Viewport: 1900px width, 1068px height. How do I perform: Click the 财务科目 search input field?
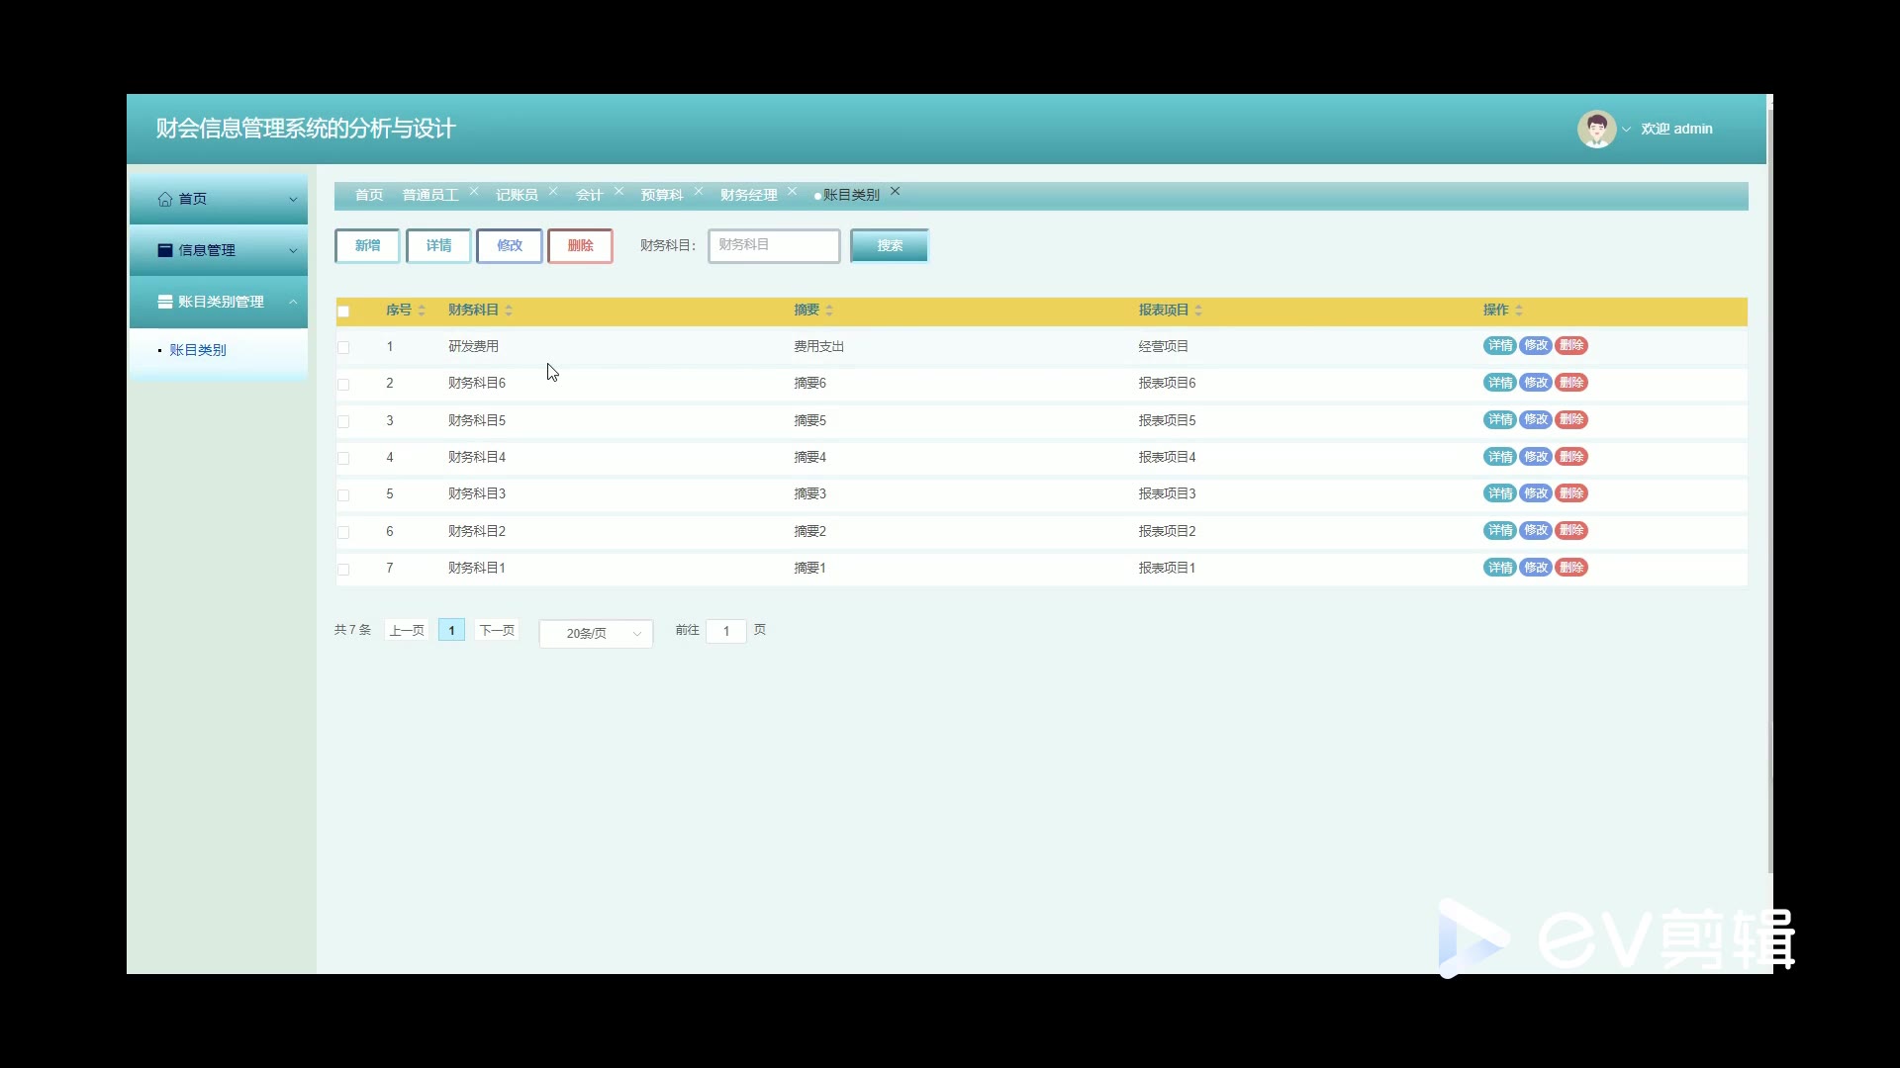[774, 245]
